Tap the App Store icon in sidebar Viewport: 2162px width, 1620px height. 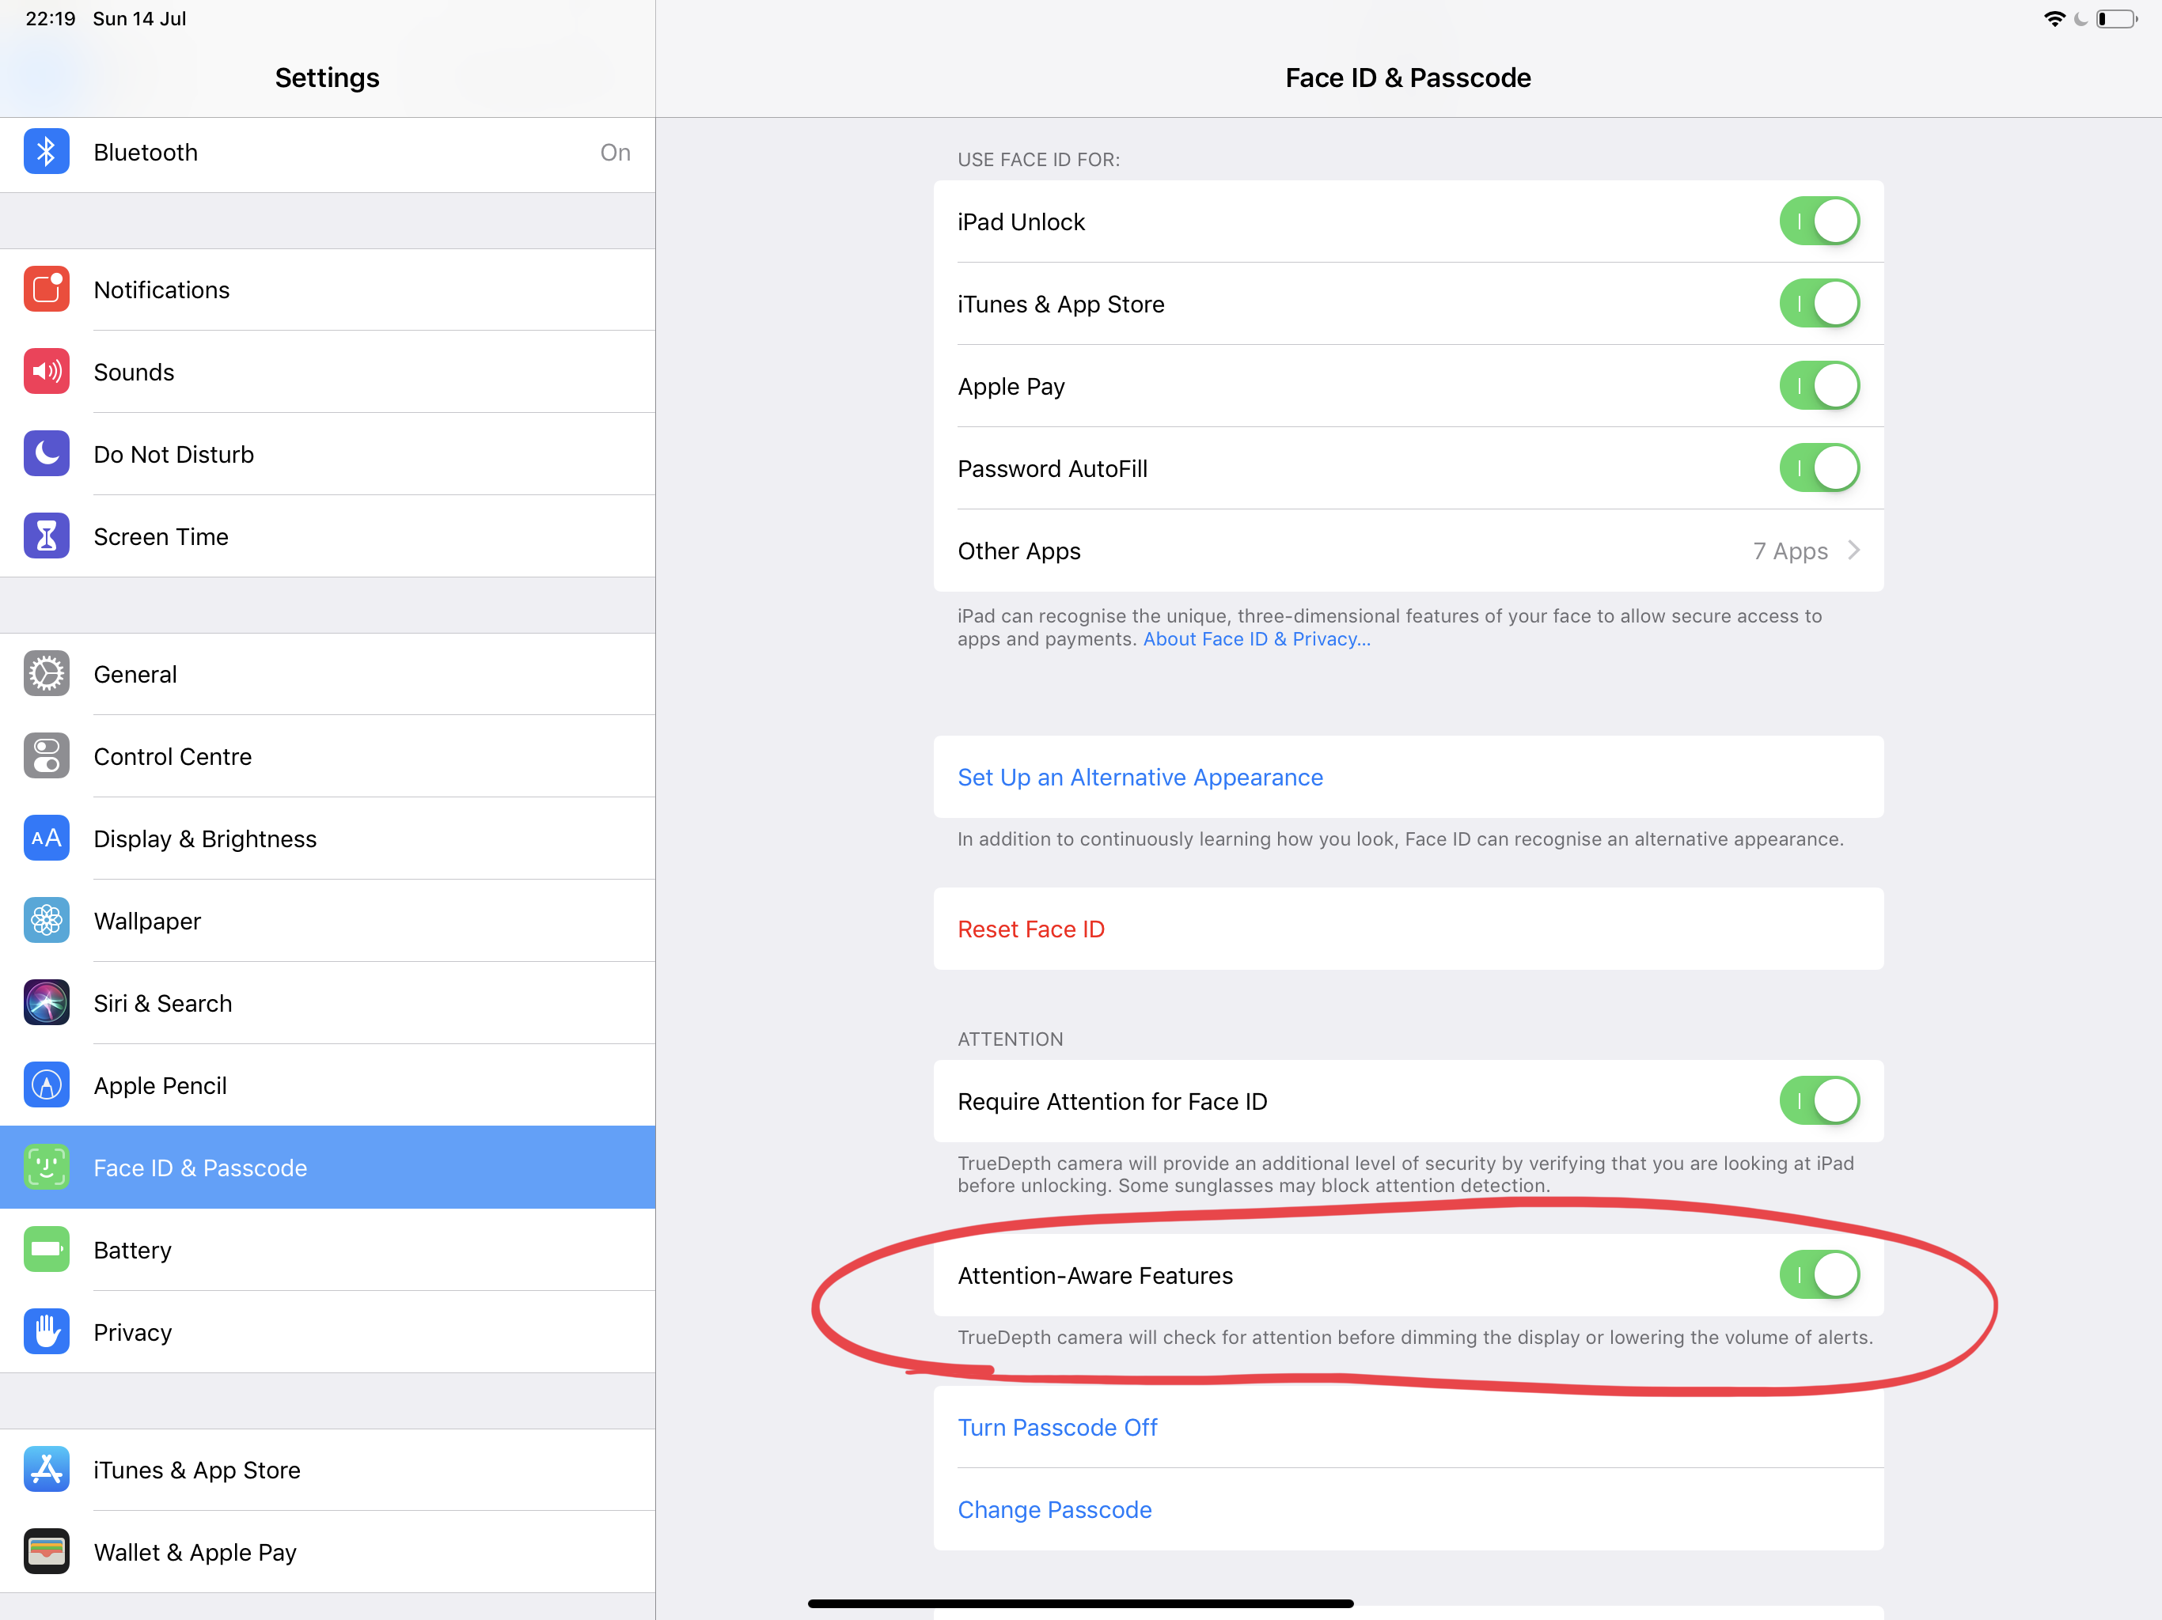coord(46,1470)
